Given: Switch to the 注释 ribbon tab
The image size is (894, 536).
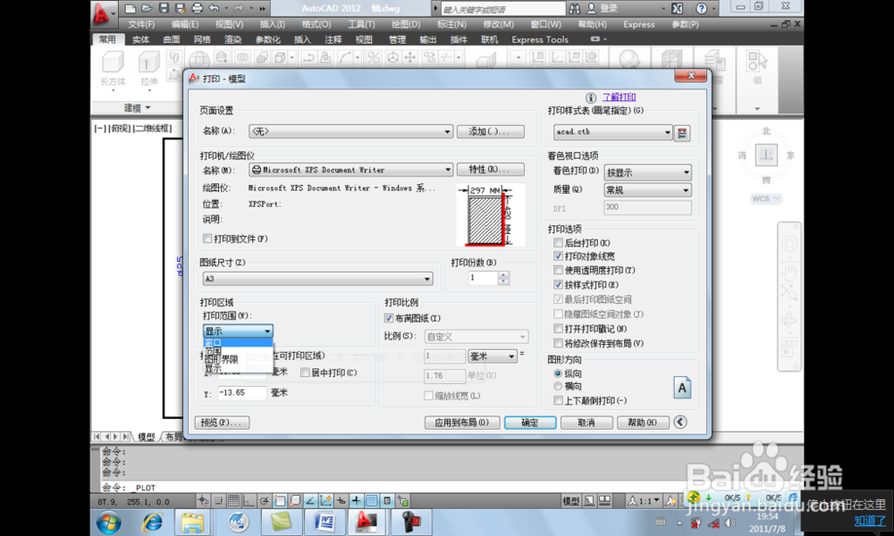Looking at the screenshot, I should coord(333,39).
